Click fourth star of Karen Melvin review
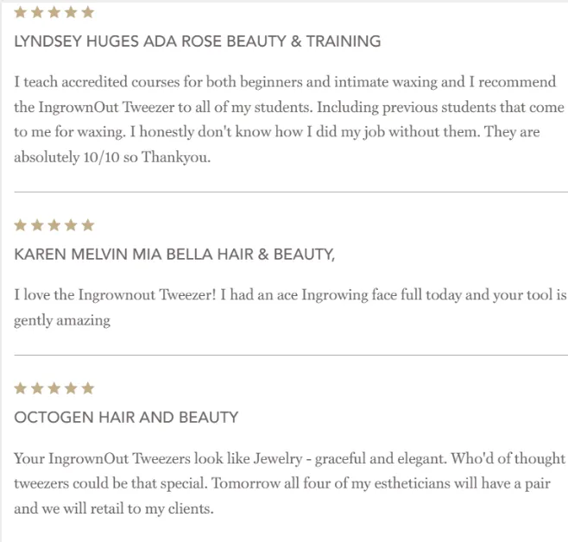 [x=71, y=225]
